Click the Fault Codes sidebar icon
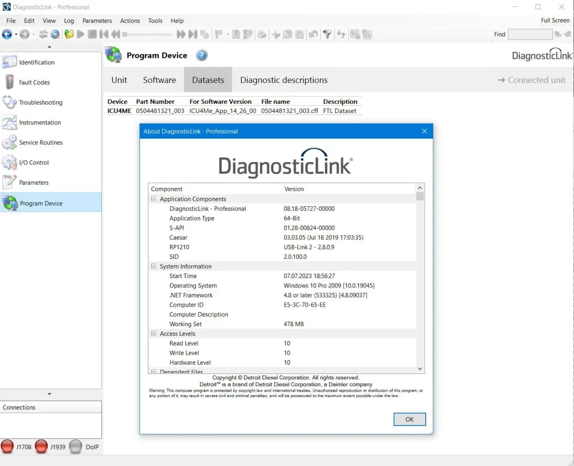This screenshot has width=574, height=466. (x=9, y=82)
